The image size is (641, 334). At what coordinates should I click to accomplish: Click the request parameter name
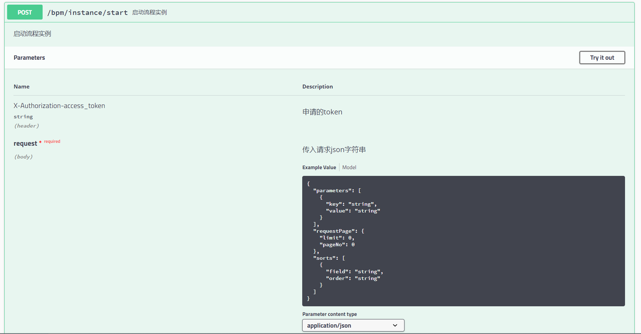coord(25,144)
